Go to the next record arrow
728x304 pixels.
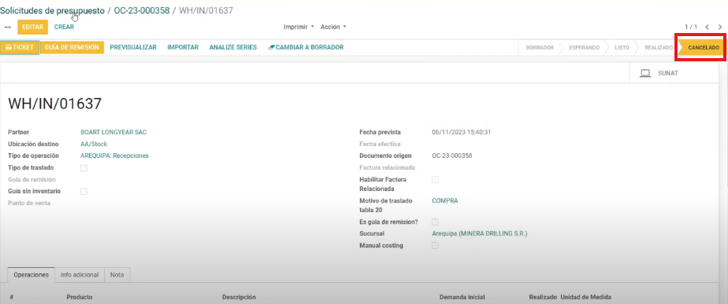click(720, 27)
